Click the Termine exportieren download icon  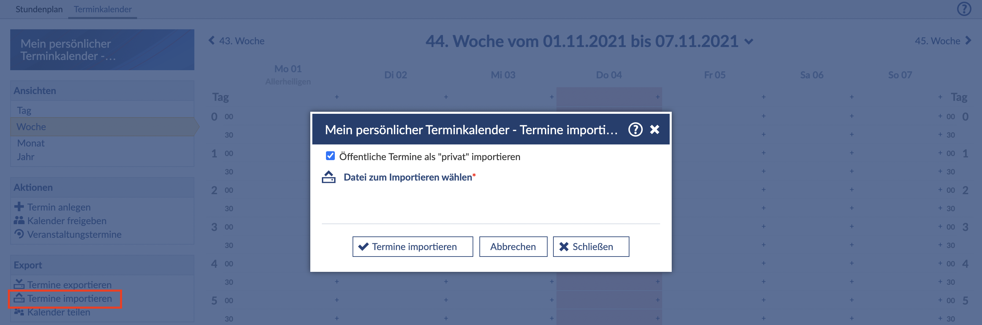[19, 284]
